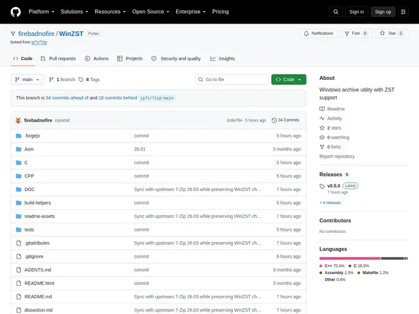Click the Sign in button
Viewport: 419px width, 314px height.
[356, 12]
